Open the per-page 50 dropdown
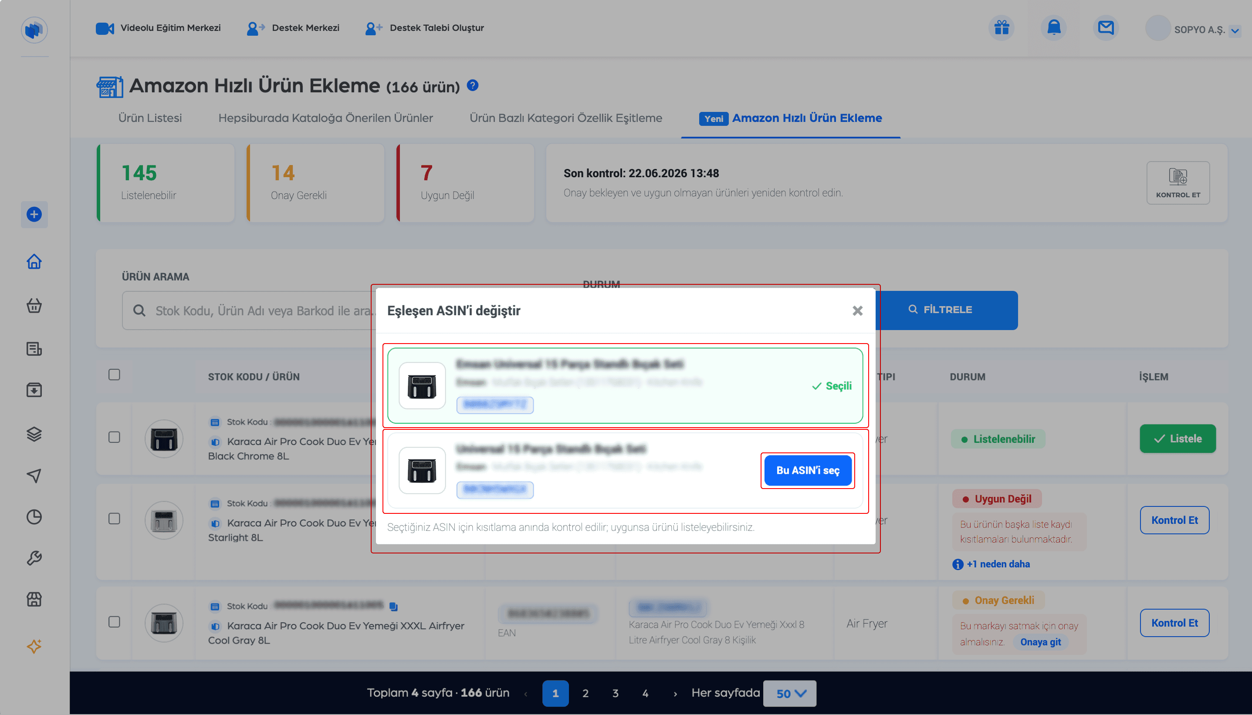This screenshot has height=715, width=1252. coord(790,693)
